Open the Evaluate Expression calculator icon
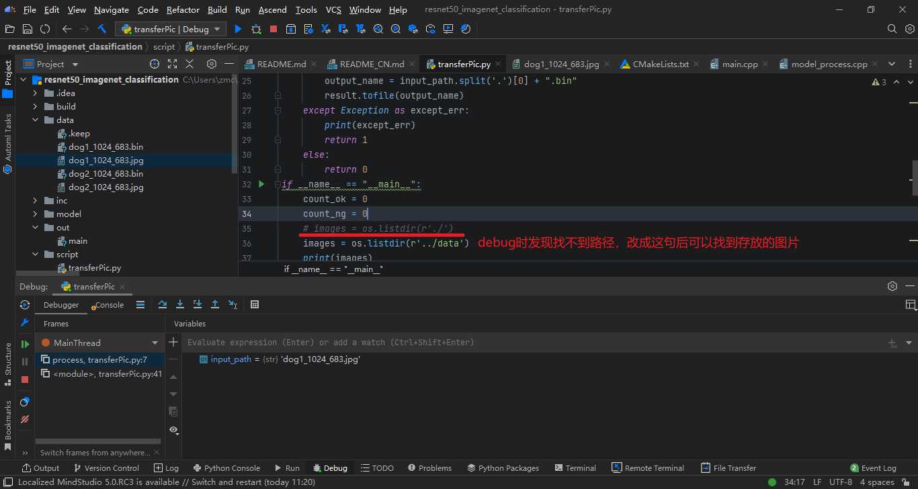 [255, 304]
